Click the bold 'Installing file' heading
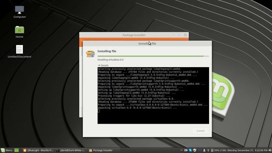The width and height of the screenshot is (272, 153). [107, 51]
